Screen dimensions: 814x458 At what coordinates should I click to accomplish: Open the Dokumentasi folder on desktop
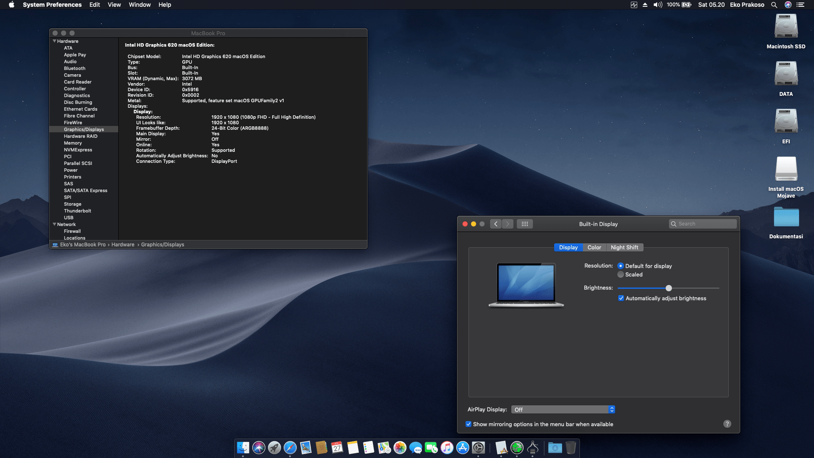coord(786,218)
